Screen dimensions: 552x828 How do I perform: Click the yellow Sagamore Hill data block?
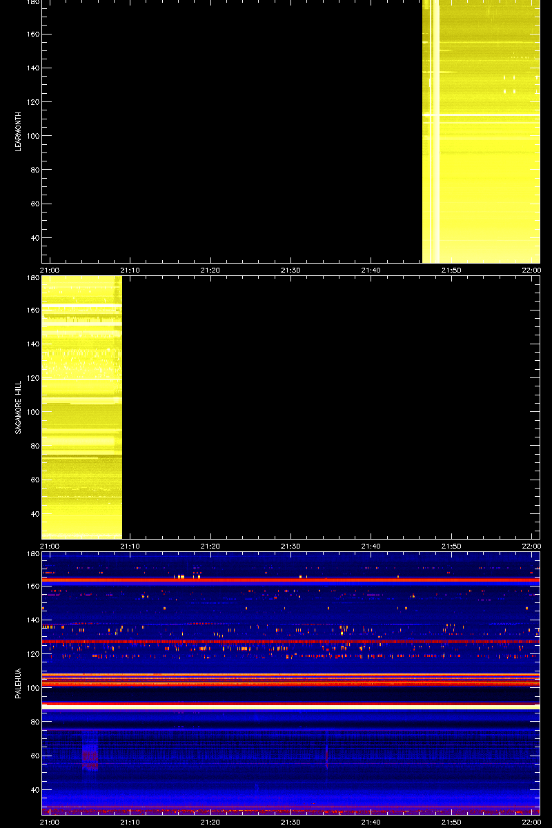pos(82,407)
